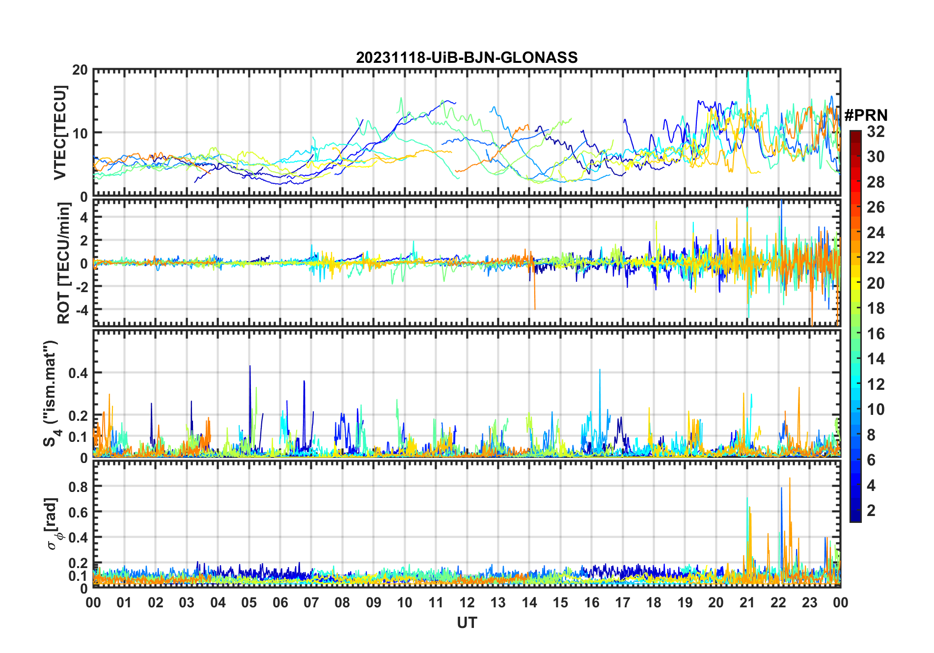Select VTEC axis tick label 10
934x653 pixels.
(80, 133)
